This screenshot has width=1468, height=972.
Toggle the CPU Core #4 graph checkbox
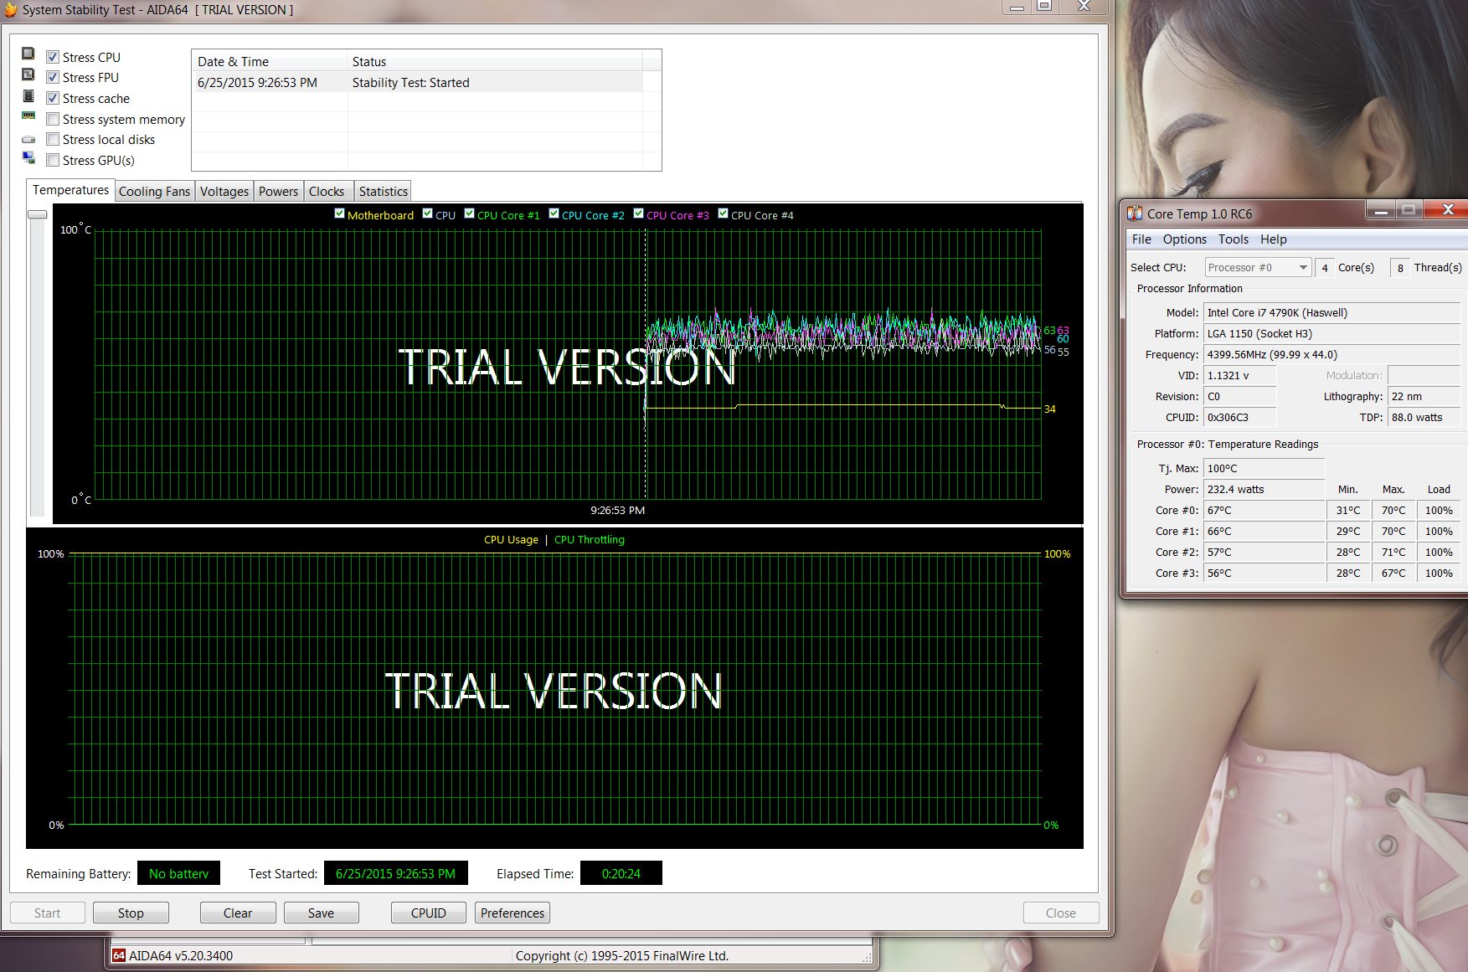point(724,213)
